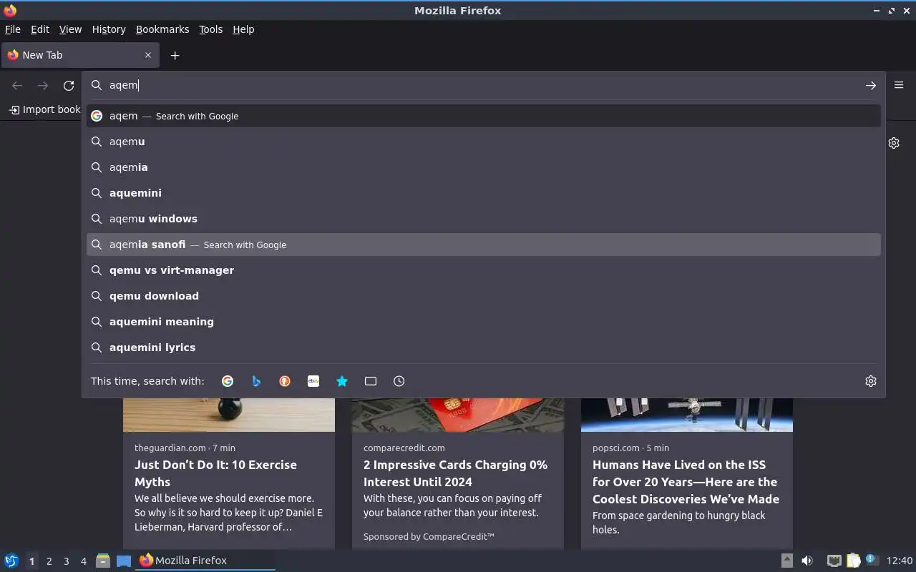Open the Bookmarks menu
This screenshot has height=572, width=916.
(162, 29)
